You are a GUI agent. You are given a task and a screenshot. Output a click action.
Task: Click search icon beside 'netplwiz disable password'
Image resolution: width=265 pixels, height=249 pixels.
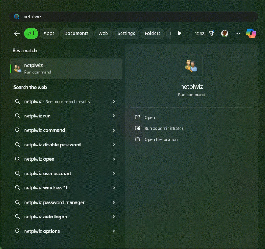pyautogui.click(x=18, y=145)
